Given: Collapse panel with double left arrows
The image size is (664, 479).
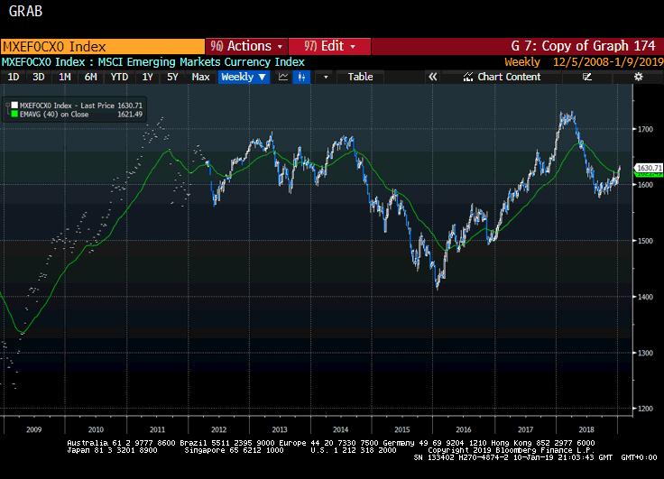Looking at the screenshot, I should pyautogui.click(x=432, y=77).
